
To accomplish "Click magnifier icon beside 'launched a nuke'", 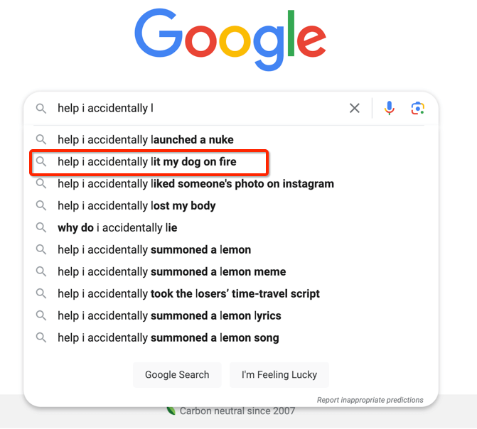I will (41, 139).
